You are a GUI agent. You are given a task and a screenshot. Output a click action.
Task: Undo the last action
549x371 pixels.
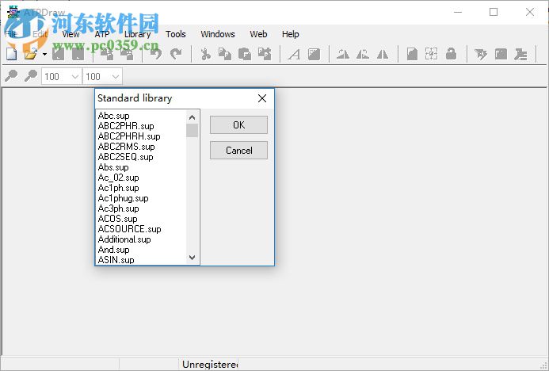156,54
